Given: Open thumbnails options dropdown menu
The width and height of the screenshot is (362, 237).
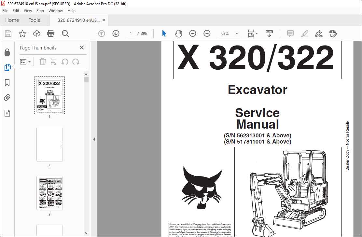Looking at the screenshot, I should 25,62.
